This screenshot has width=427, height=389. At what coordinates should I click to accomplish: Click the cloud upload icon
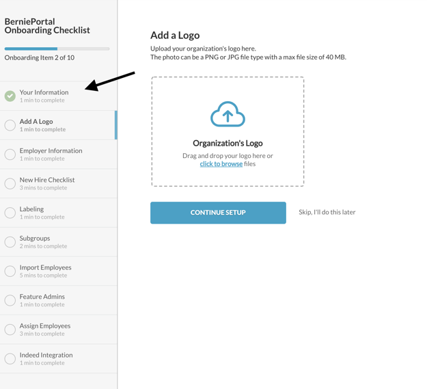[x=228, y=114]
